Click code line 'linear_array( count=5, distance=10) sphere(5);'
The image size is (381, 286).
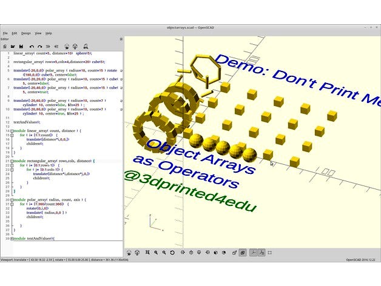53,53
